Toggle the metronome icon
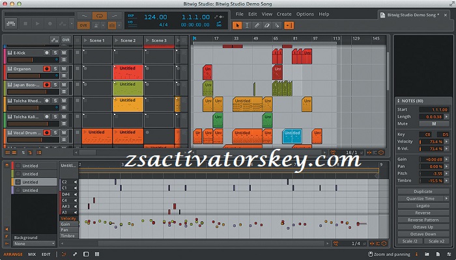The height and width of the screenshot is (260, 456). pos(96,25)
